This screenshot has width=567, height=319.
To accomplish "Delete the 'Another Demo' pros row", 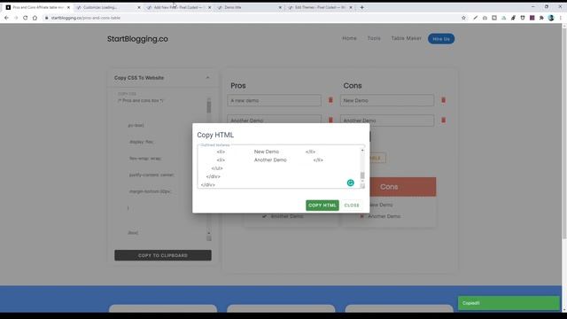I will (x=330, y=120).
